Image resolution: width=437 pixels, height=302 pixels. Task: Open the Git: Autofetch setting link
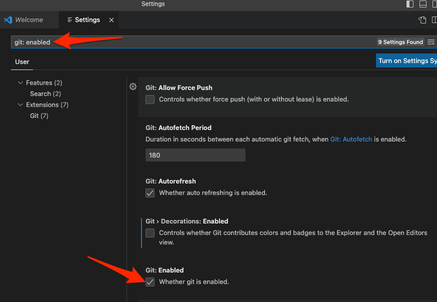point(351,139)
